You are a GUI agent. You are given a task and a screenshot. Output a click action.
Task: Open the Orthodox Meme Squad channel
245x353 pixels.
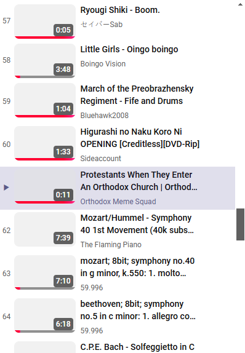tap(118, 202)
